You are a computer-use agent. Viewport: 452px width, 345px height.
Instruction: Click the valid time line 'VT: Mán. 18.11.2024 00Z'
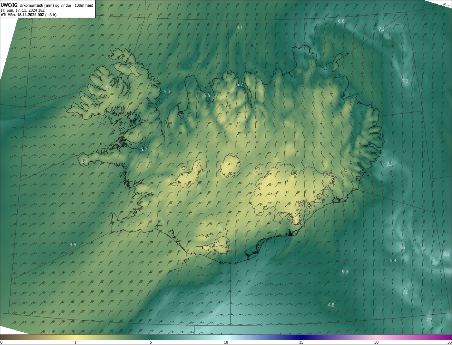22,15
